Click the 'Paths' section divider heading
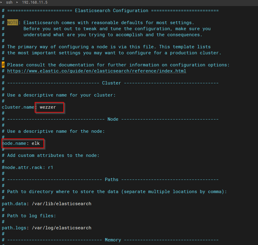 [112, 180]
